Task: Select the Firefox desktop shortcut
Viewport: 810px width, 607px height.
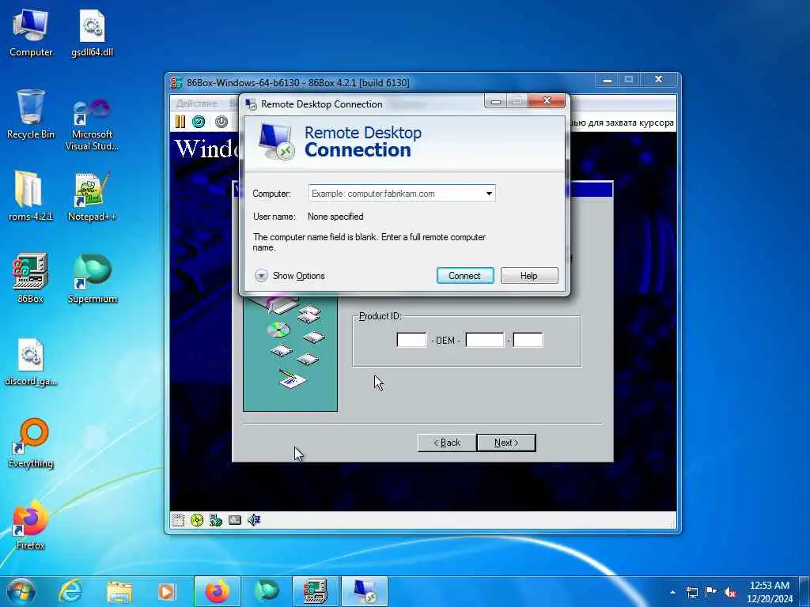Action: (31, 524)
